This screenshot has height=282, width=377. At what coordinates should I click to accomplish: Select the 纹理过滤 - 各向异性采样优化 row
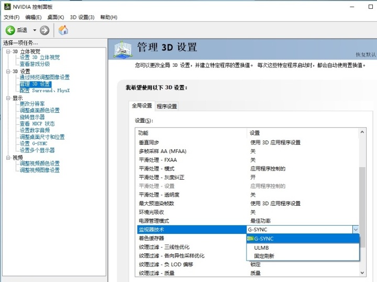click(192, 255)
